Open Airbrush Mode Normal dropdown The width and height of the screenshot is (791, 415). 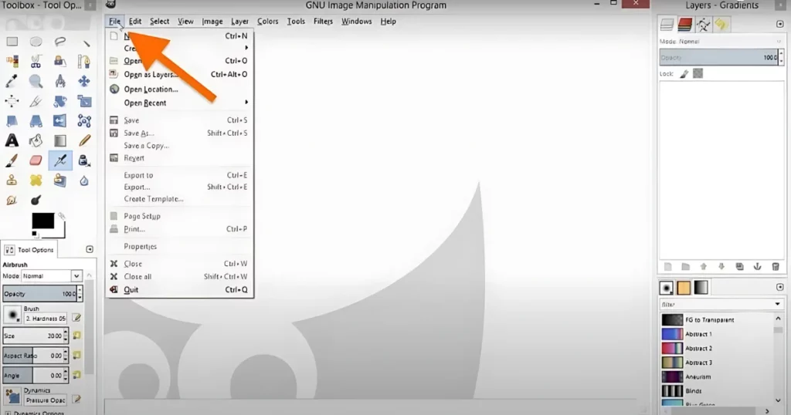click(x=52, y=276)
